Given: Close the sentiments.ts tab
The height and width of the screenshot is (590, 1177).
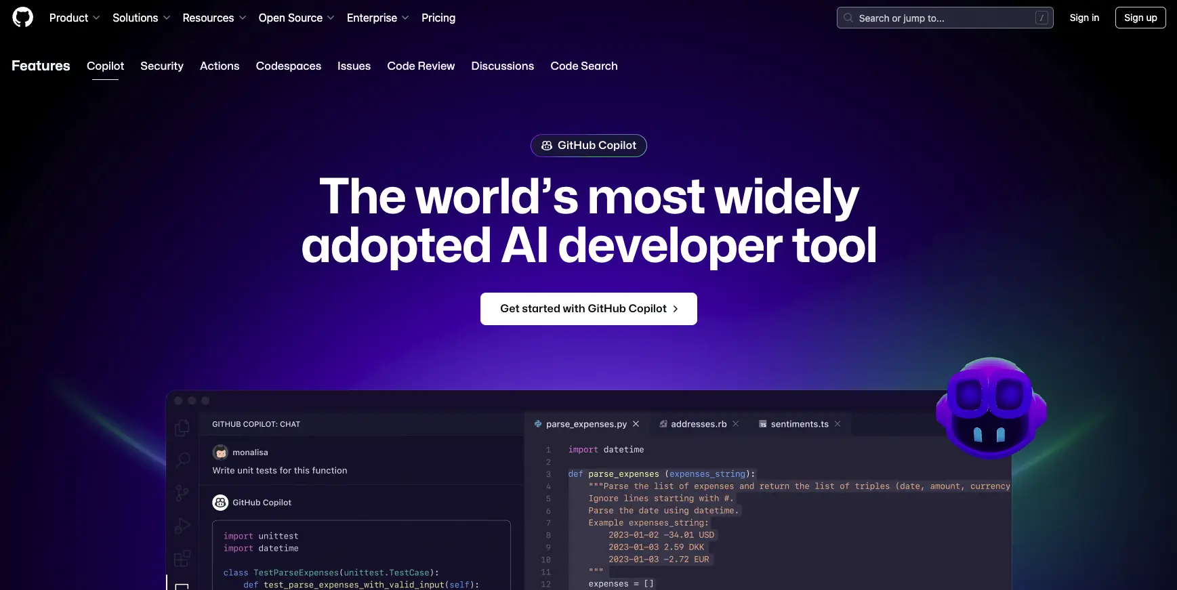Looking at the screenshot, I should click(838, 424).
